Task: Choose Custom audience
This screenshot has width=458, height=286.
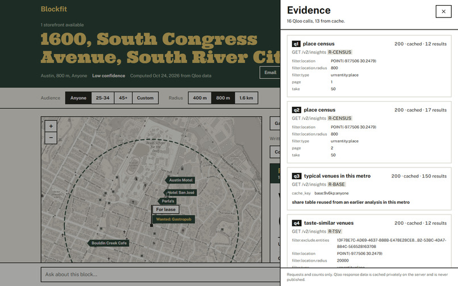Action: [x=145, y=98]
